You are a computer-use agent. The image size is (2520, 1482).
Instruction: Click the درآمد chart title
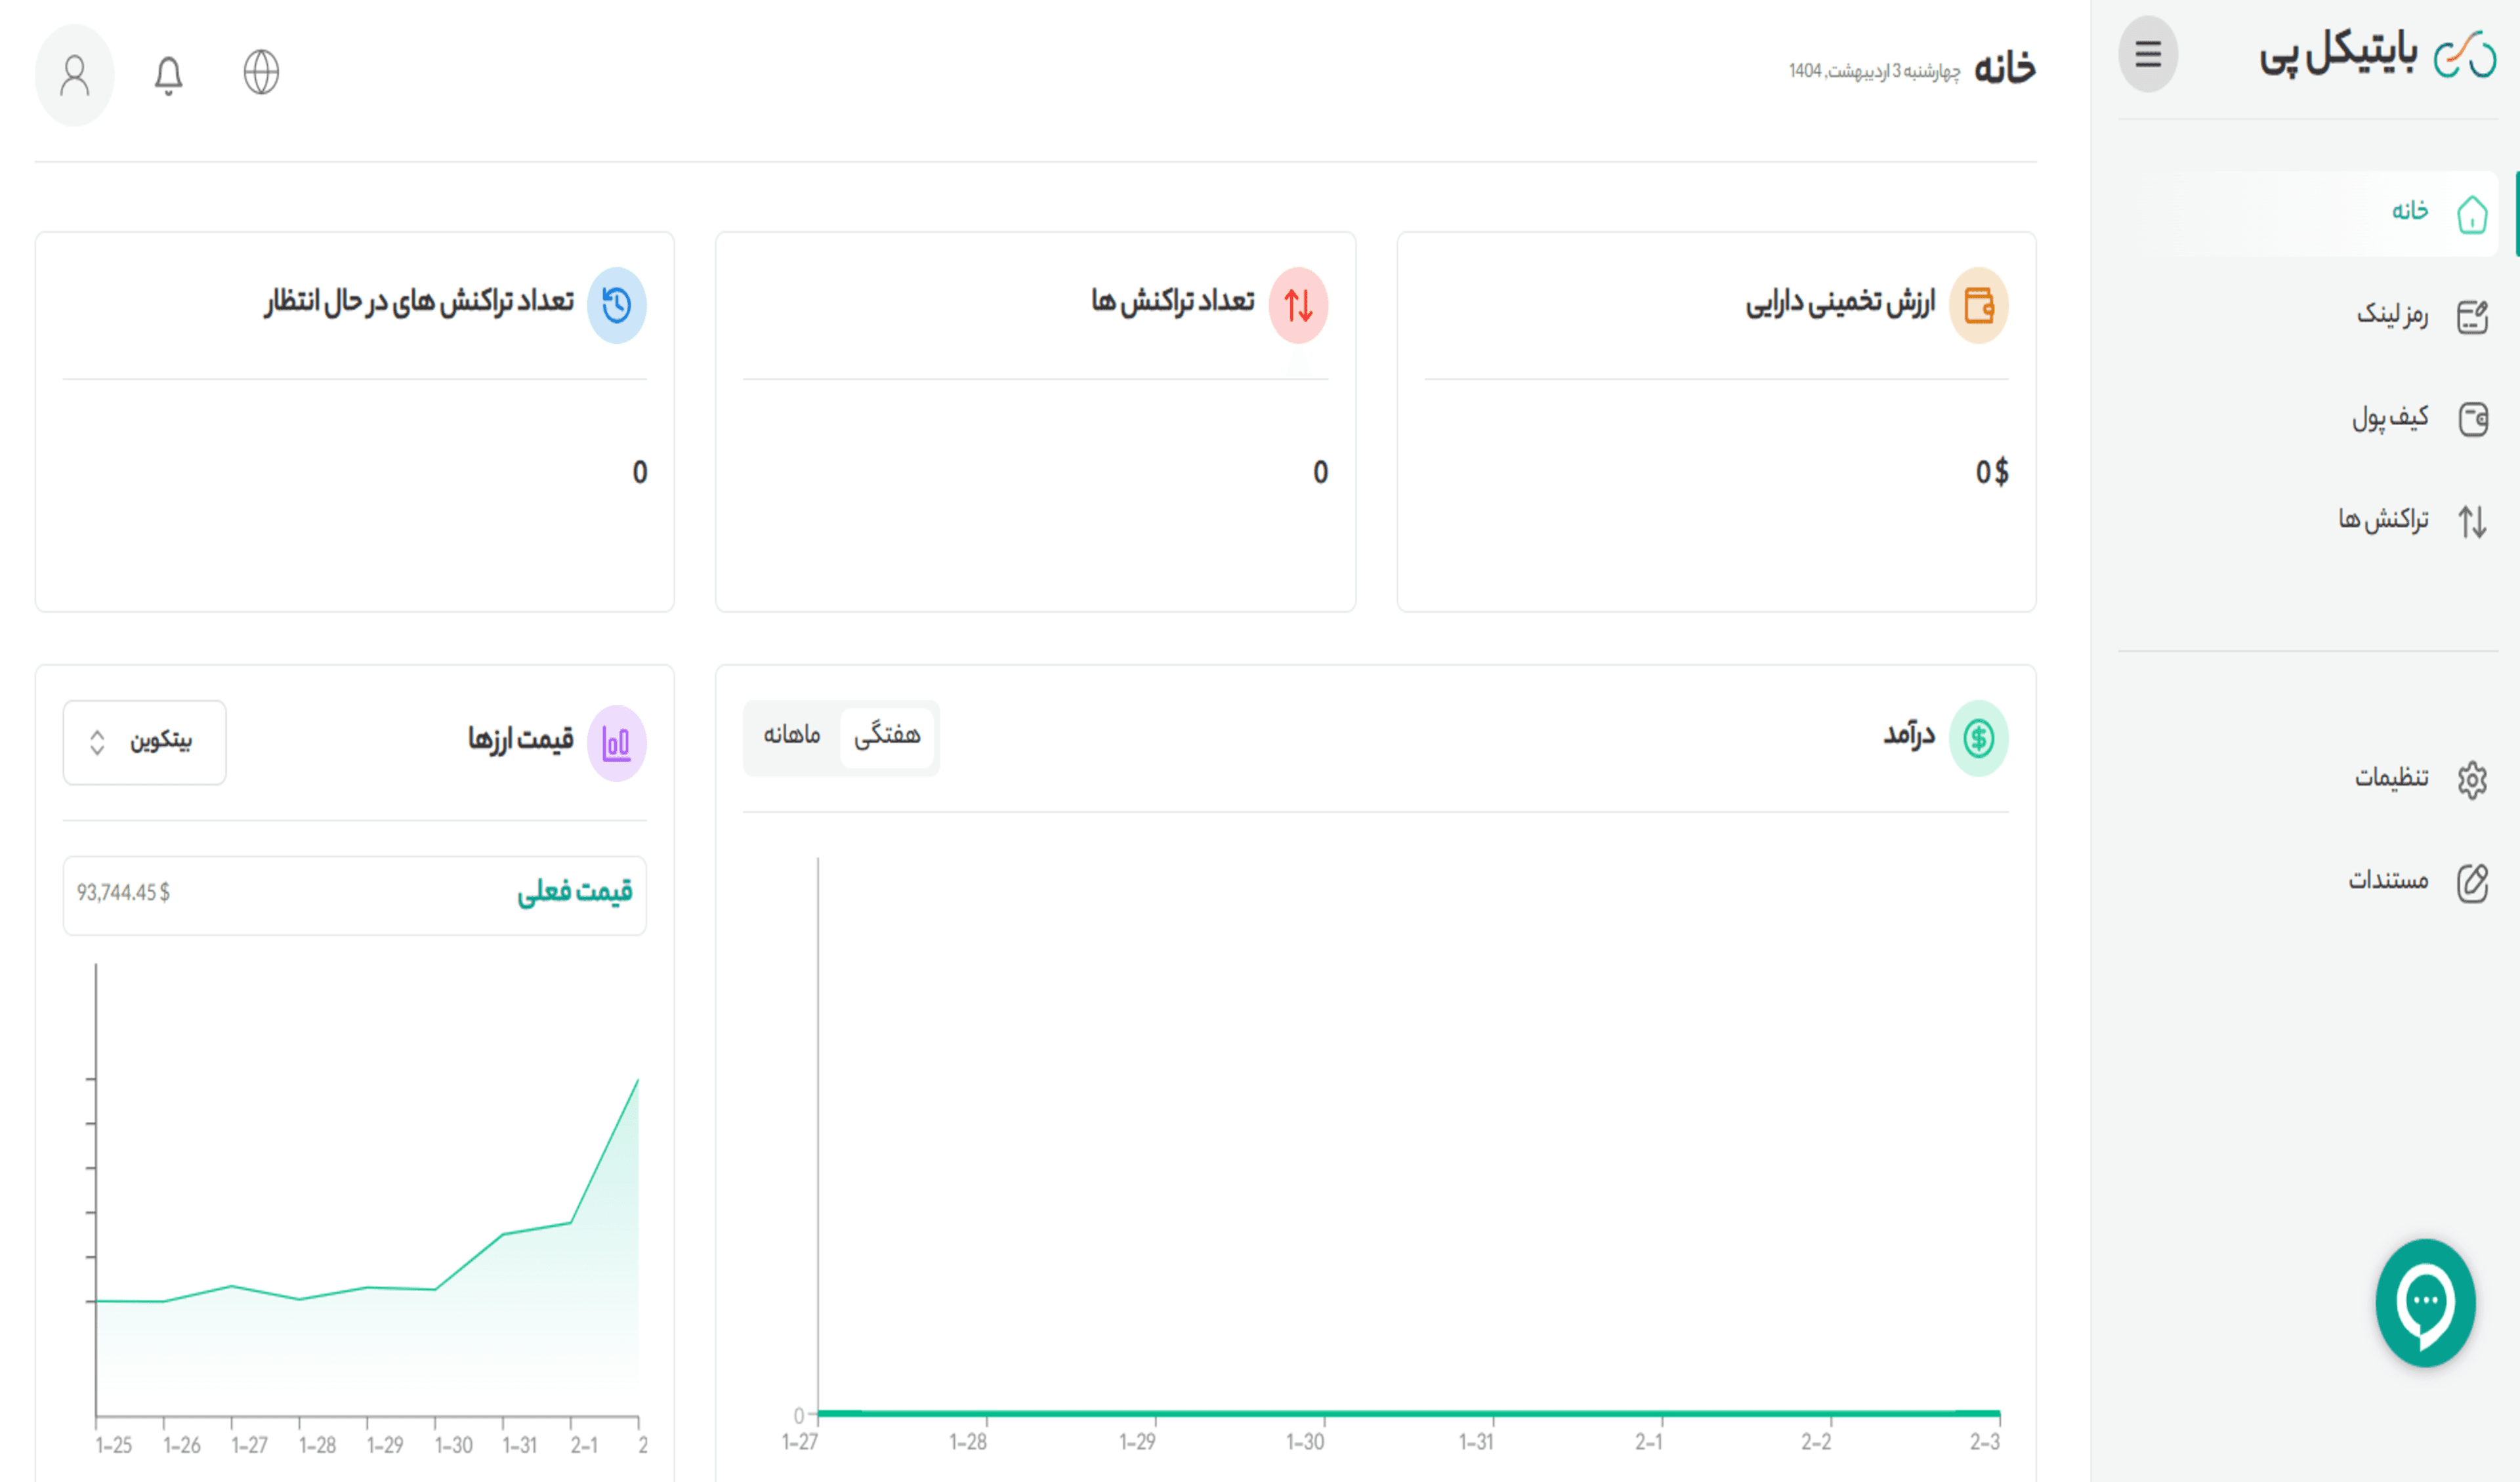tap(1909, 735)
